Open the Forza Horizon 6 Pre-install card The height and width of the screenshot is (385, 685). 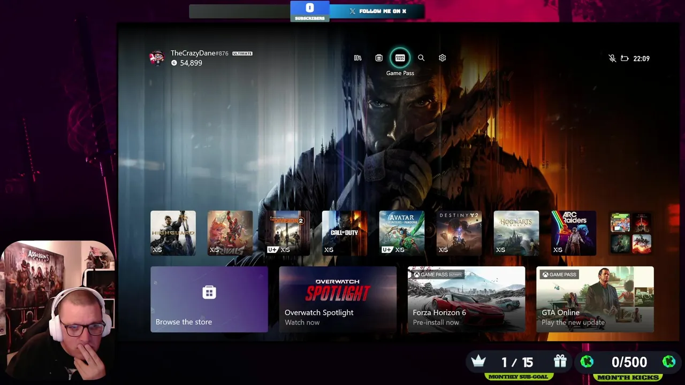click(466, 299)
